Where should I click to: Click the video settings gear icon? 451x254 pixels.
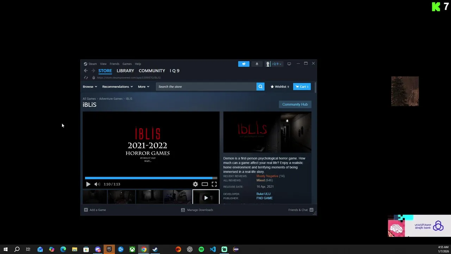(x=195, y=184)
